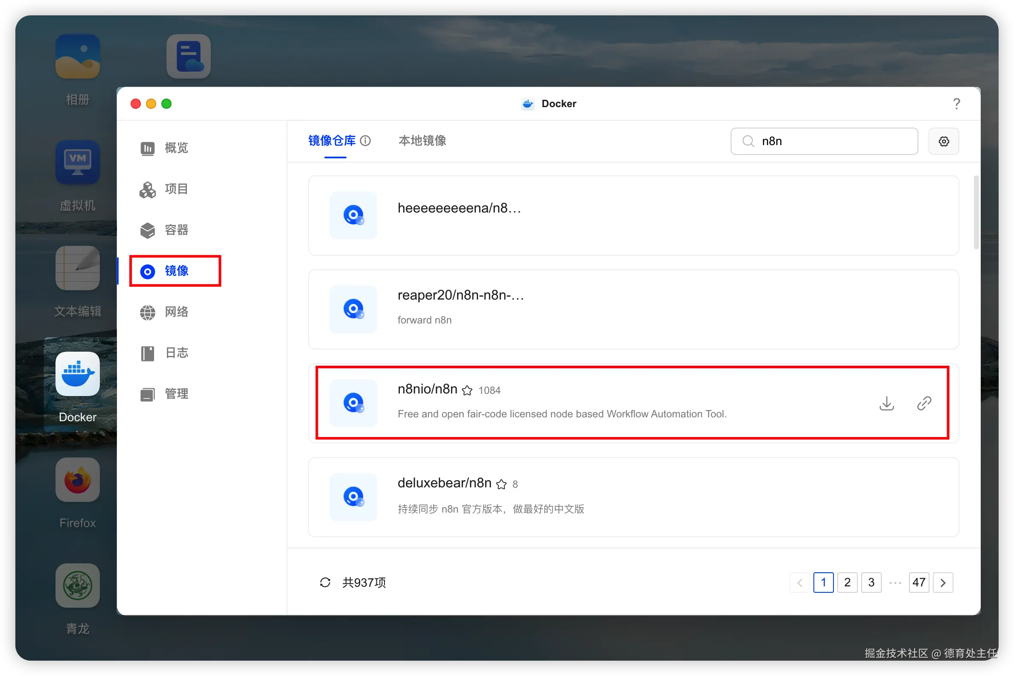Open the Firefox desktop icon
Screen dimensions: 1014x676
click(x=78, y=480)
